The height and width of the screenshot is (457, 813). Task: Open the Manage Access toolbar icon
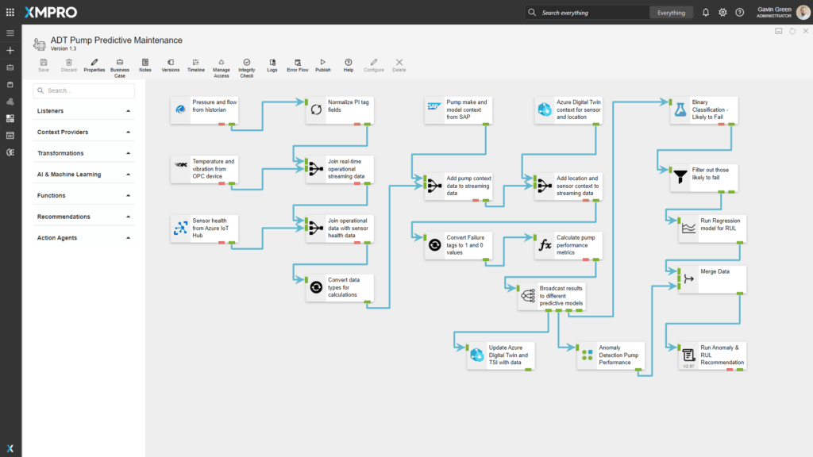point(222,62)
